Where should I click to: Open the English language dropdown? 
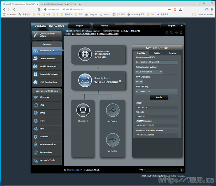coord(173,26)
